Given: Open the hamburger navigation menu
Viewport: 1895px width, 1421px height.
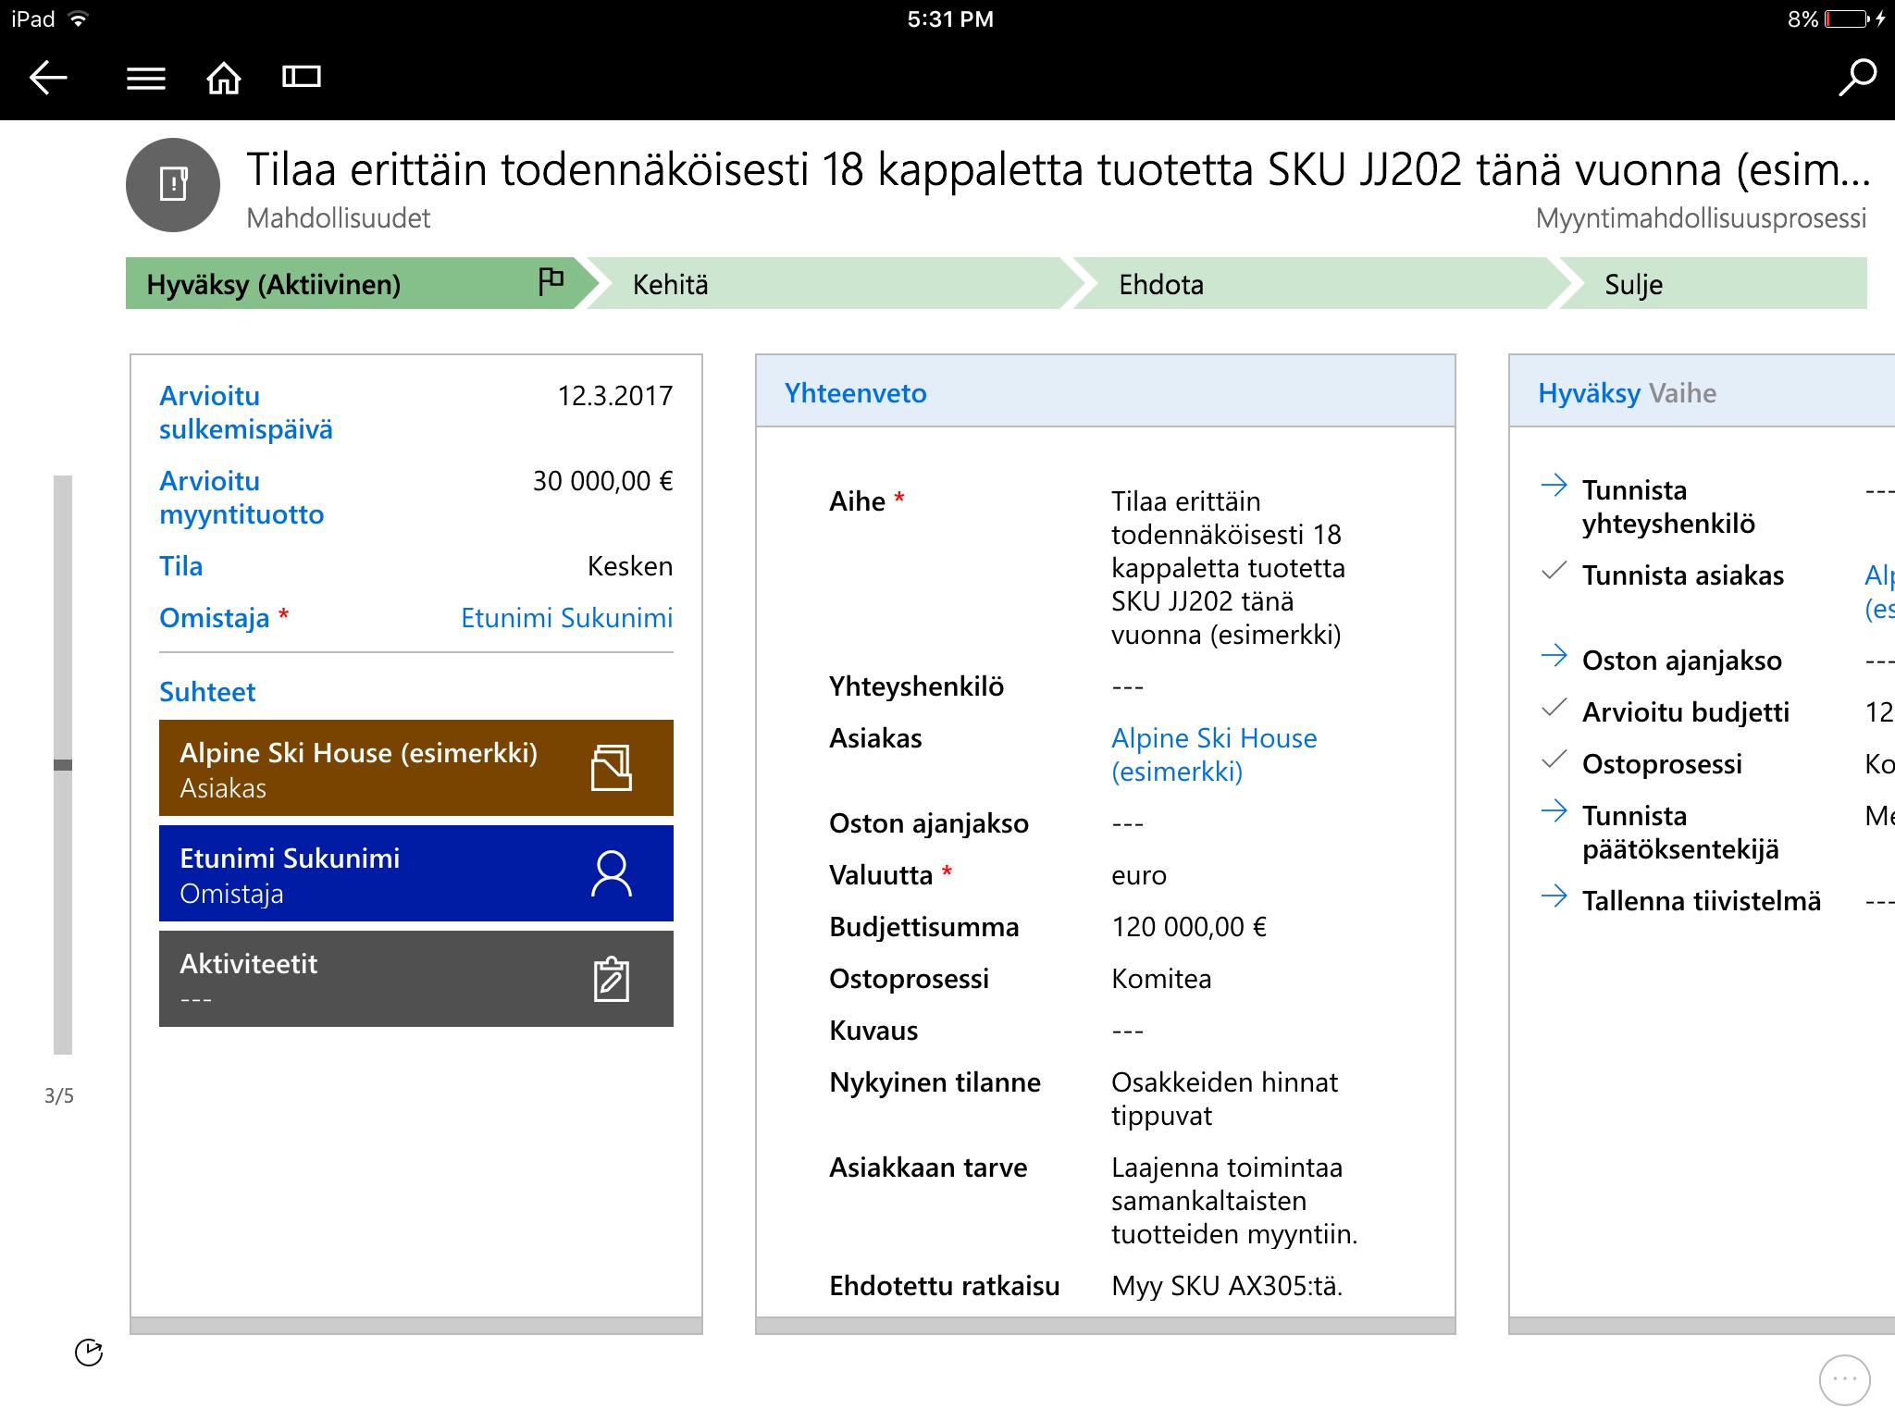Looking at the screenshot, I should (146, 78).
